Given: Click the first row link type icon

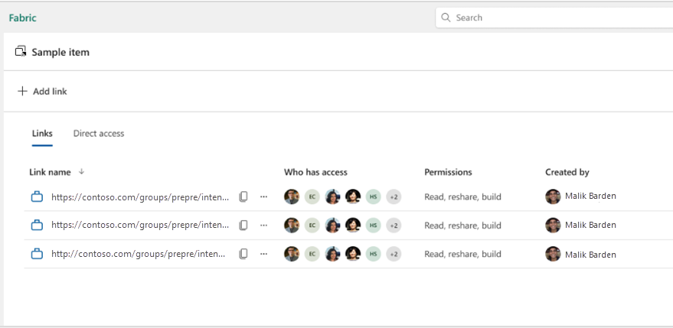Looking at the screenshot, I should pyautogui.click(x=36, y=197).
